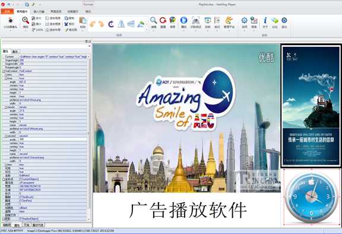
Task: Click the skin picture icon beside the gear
Action: pyautogui.click(x=254, y=20)
